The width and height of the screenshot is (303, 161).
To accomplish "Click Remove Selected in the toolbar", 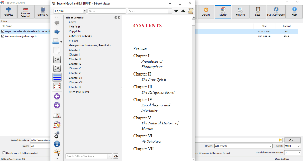I will tap(25, 12).
